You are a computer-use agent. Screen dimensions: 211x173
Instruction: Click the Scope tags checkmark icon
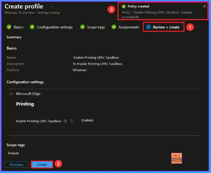[83, 27]
